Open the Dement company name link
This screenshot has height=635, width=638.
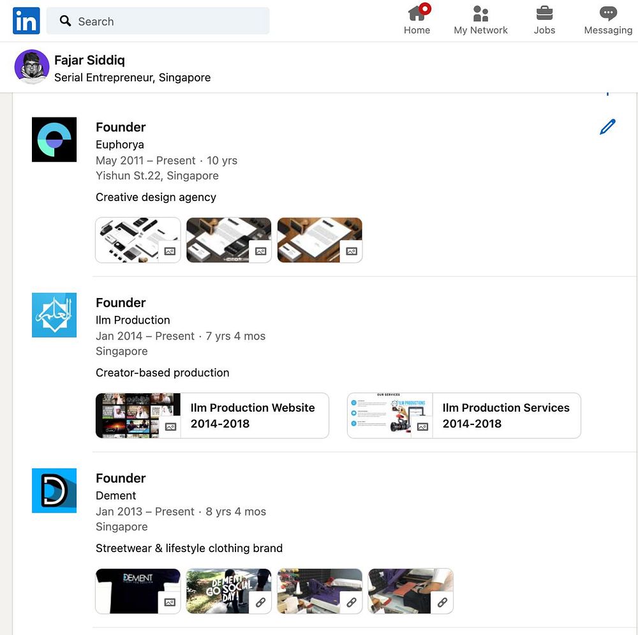pyautogui.click(x=115, y=495)
